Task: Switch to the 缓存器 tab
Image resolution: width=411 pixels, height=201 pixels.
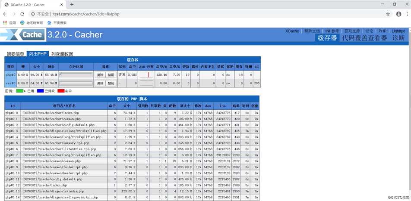Action: click(x=327, y=38)
